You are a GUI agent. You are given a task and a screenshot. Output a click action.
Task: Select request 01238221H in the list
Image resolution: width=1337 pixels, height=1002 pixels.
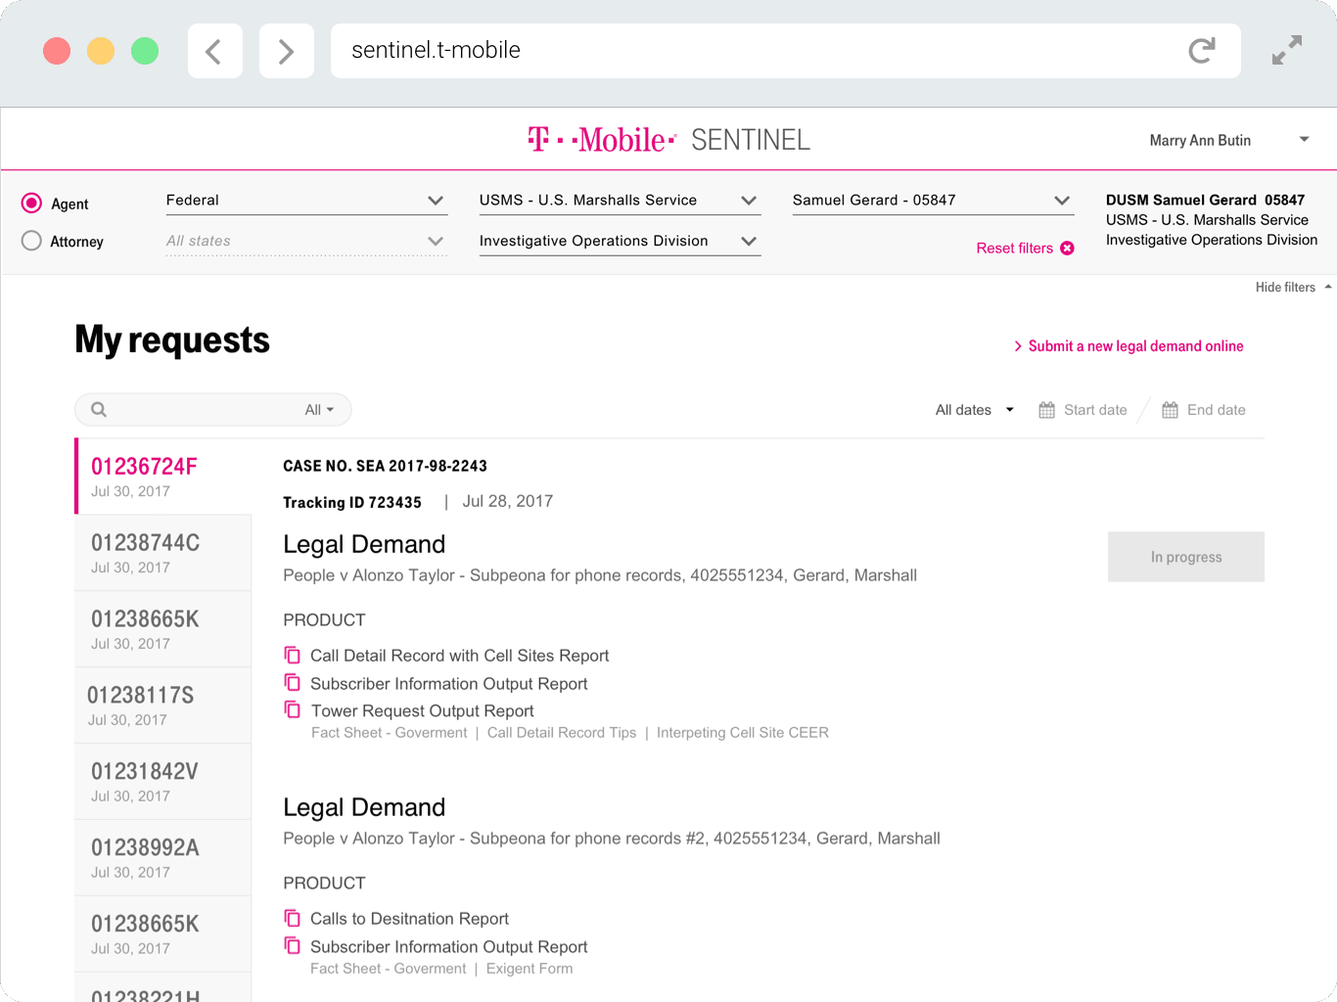click(163, 987)
